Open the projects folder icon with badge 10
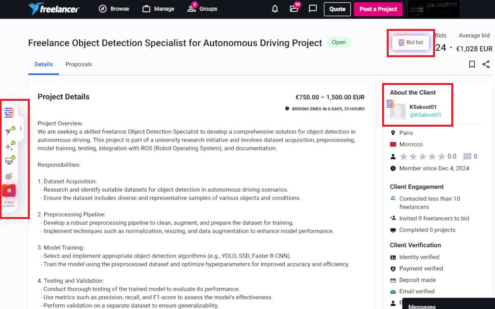 pos(294,8)
